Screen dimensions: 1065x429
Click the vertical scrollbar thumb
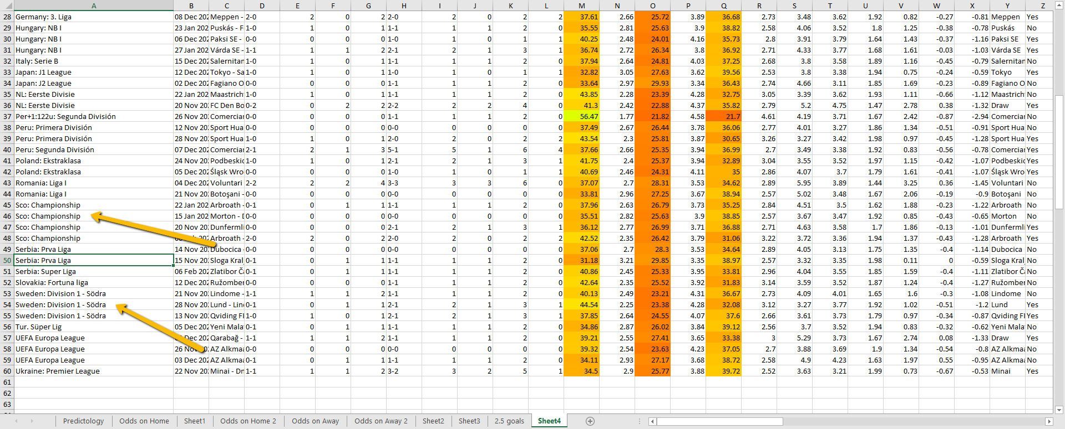point(1059,152)
